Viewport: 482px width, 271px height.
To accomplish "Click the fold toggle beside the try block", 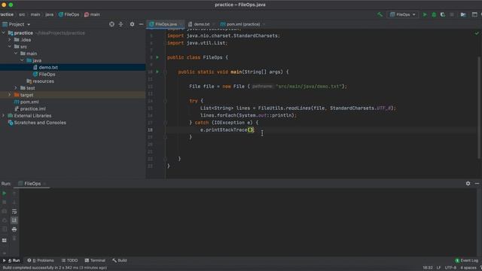I will pos(165,101).
